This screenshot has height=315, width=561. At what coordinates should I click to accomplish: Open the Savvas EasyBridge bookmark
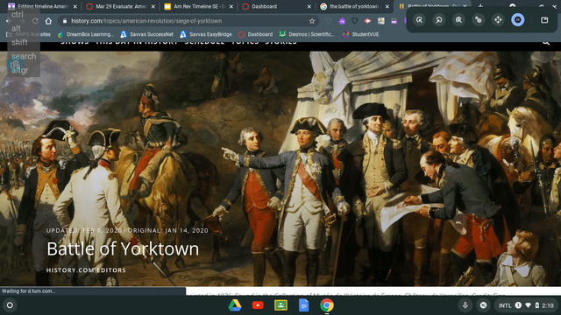(206, 34)
